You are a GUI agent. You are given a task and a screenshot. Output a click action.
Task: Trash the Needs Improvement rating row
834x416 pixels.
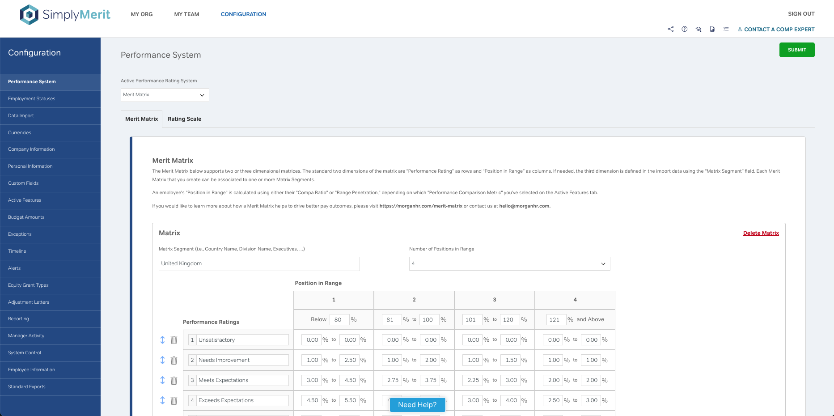[x=174, y=360]
